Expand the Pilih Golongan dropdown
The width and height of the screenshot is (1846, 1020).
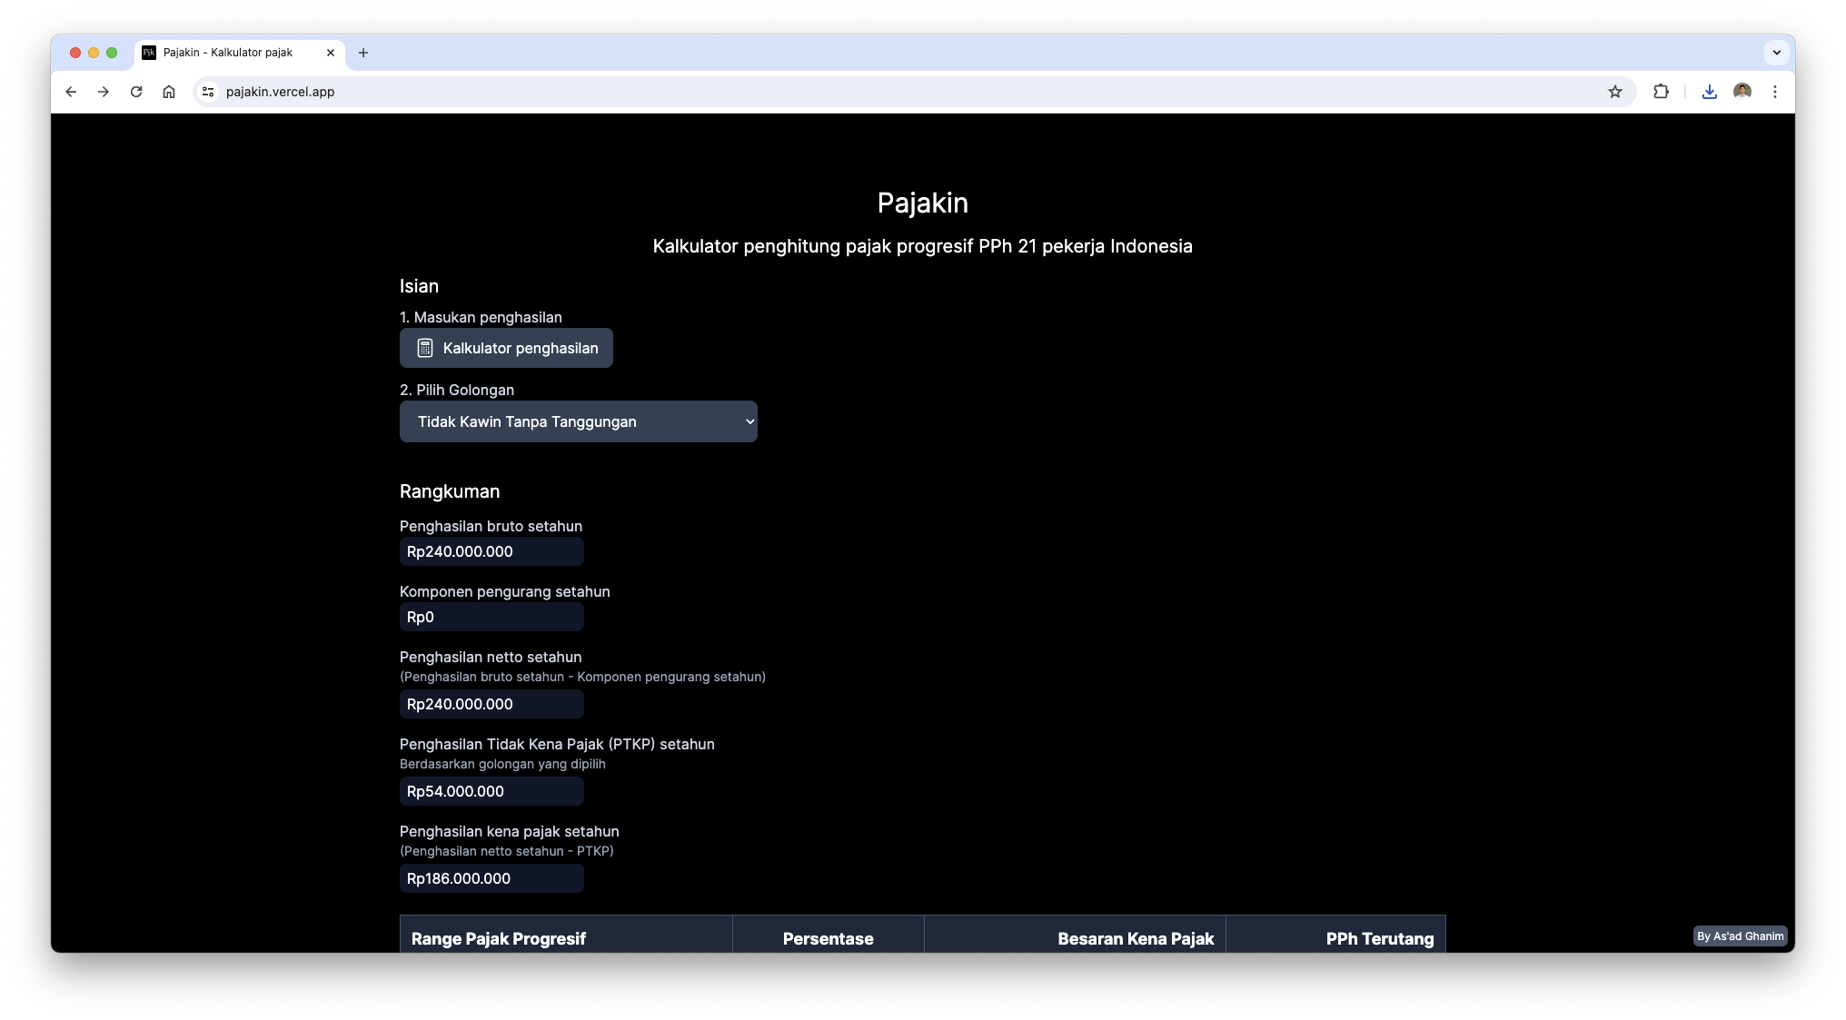tap(578, 421)
